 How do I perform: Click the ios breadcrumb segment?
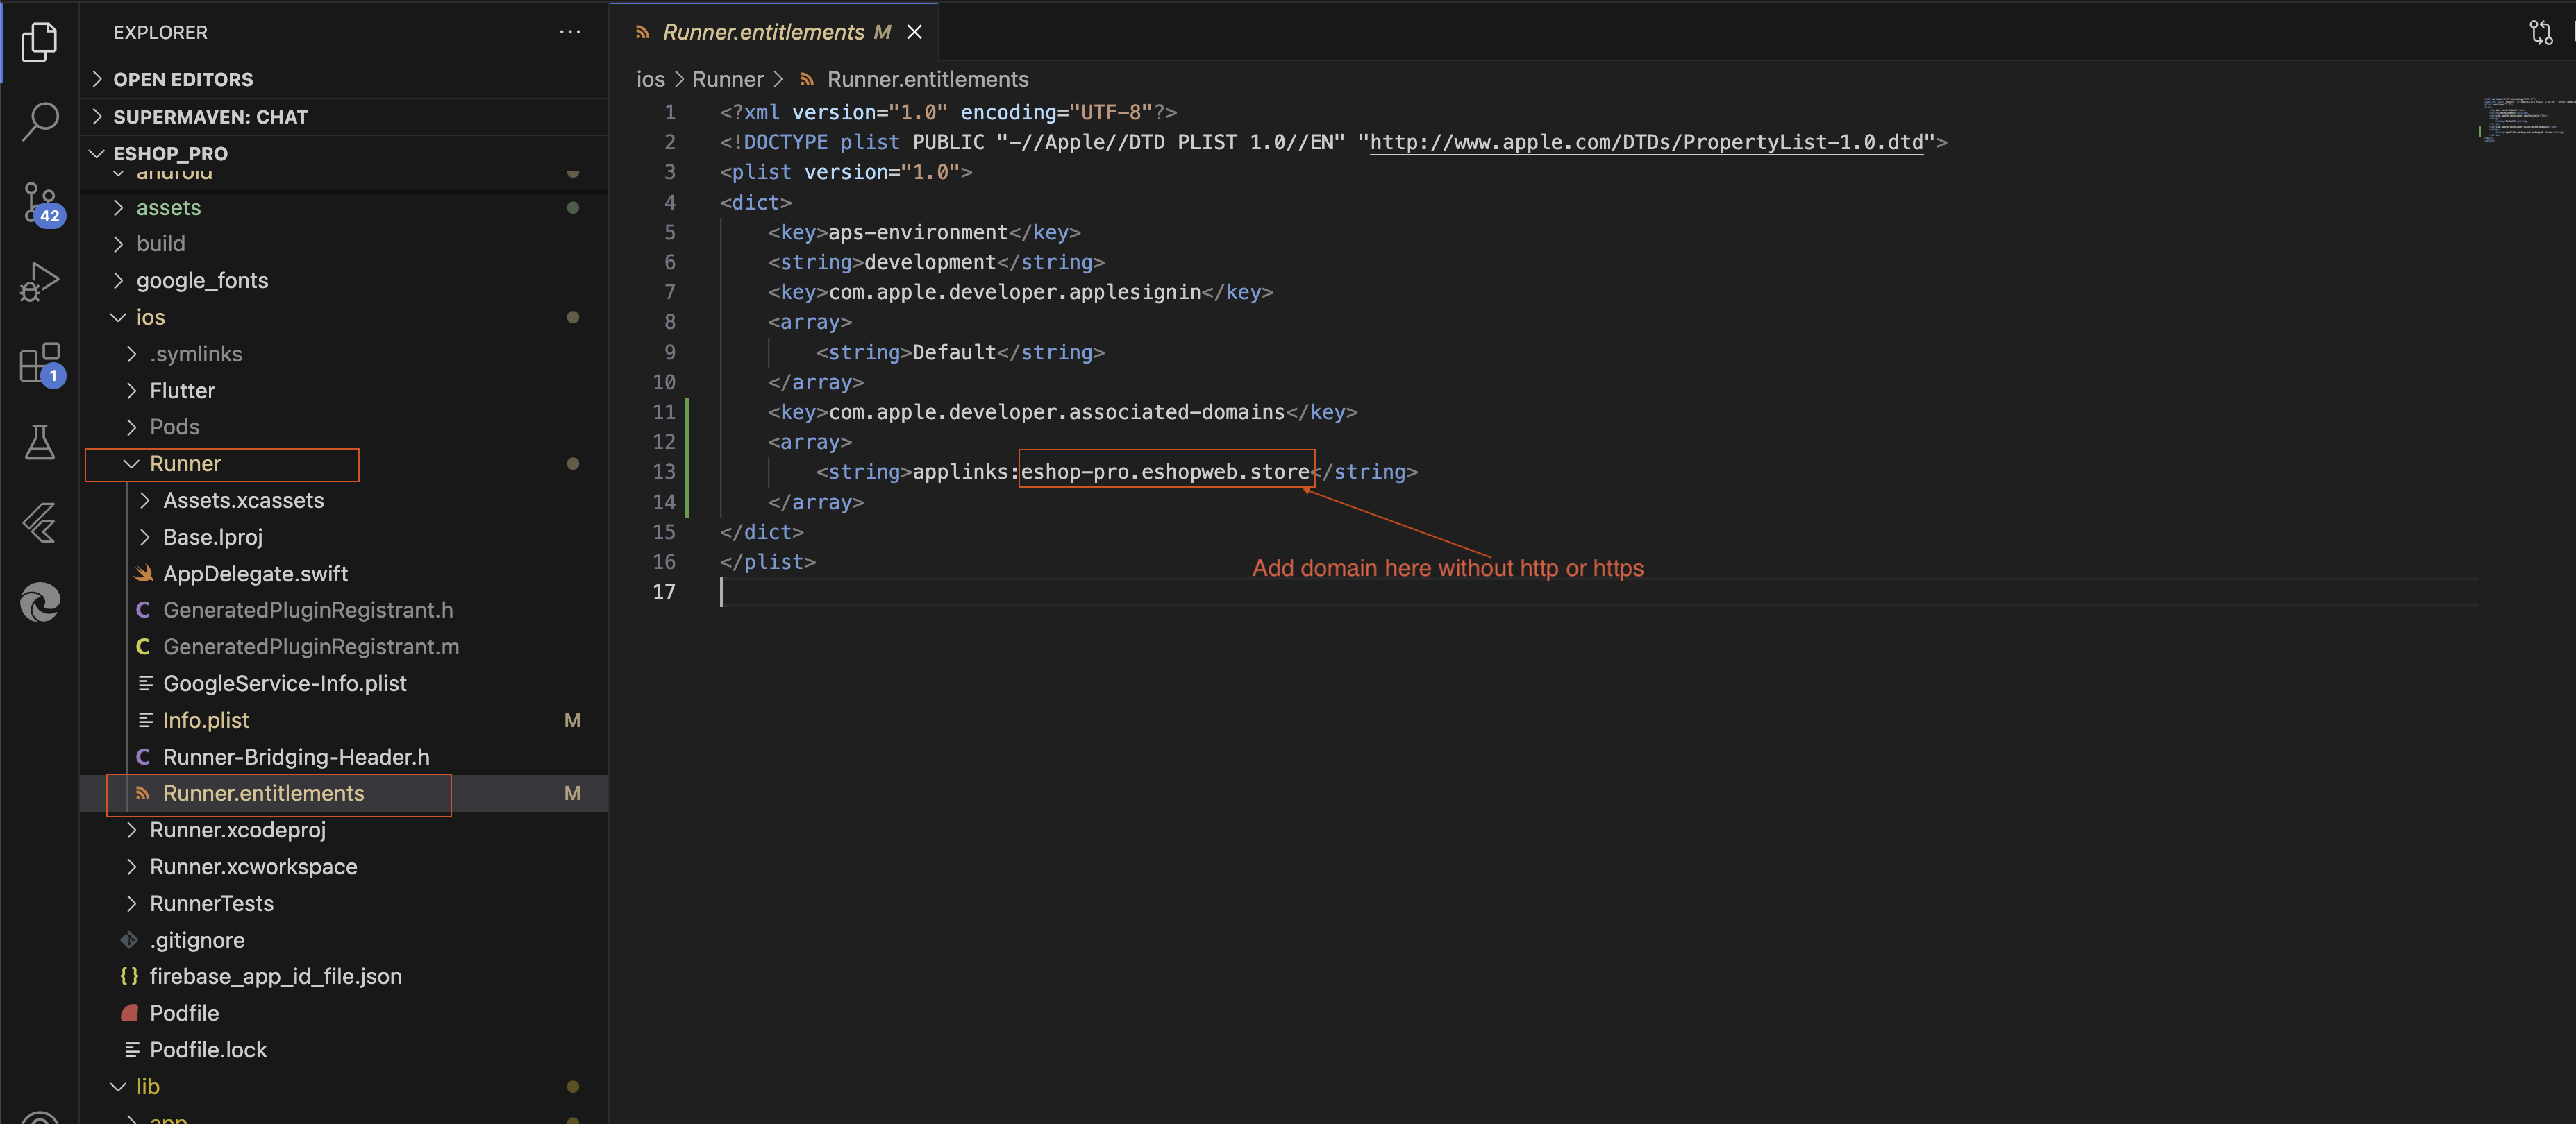(x=650, y=79)
